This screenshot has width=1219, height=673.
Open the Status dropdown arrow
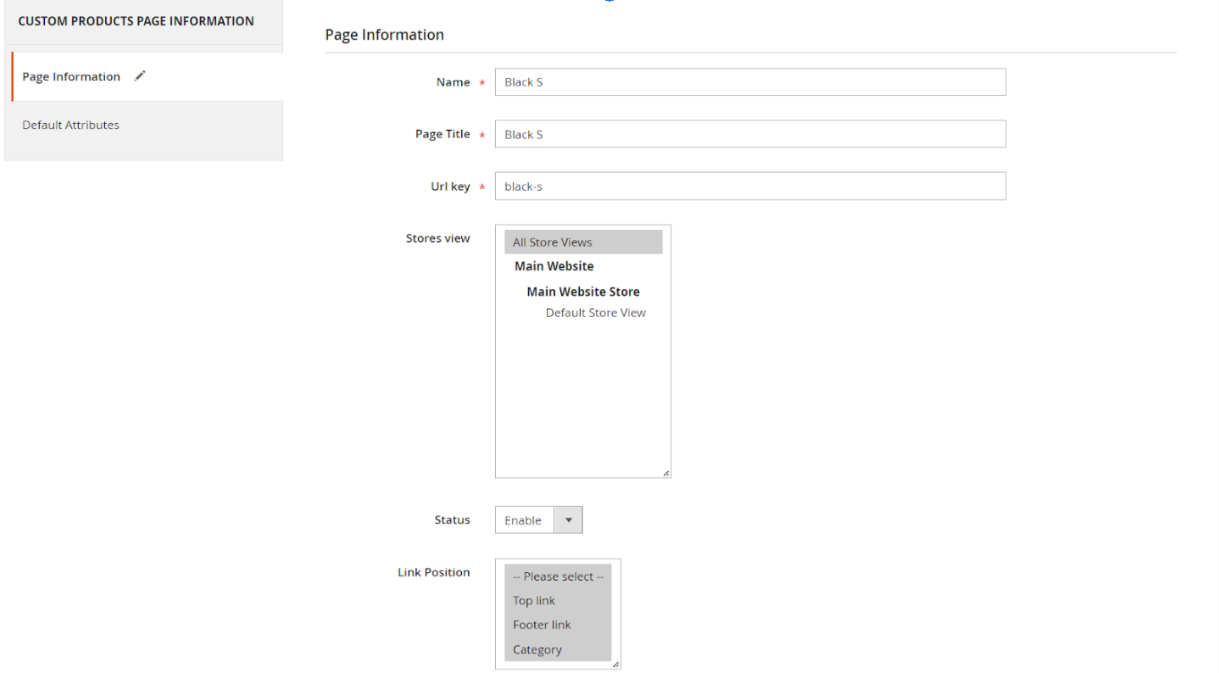tap(568, 520)
